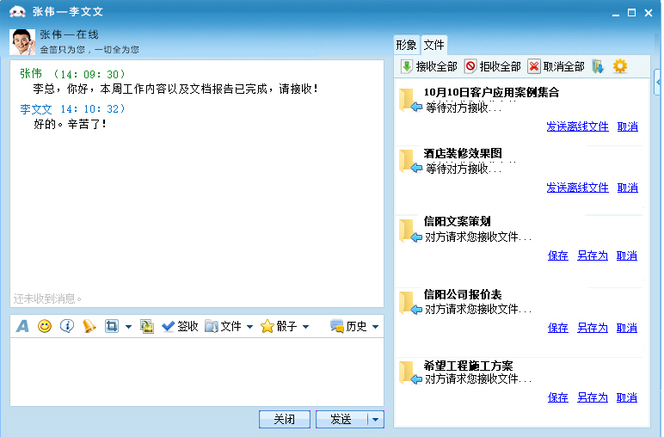
Task: Click 拒收全部 to reject all files
Action: [x=493, y=66]
